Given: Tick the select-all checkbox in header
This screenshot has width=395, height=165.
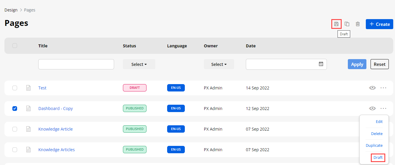Looking at the screenshot, I should 15,46.
